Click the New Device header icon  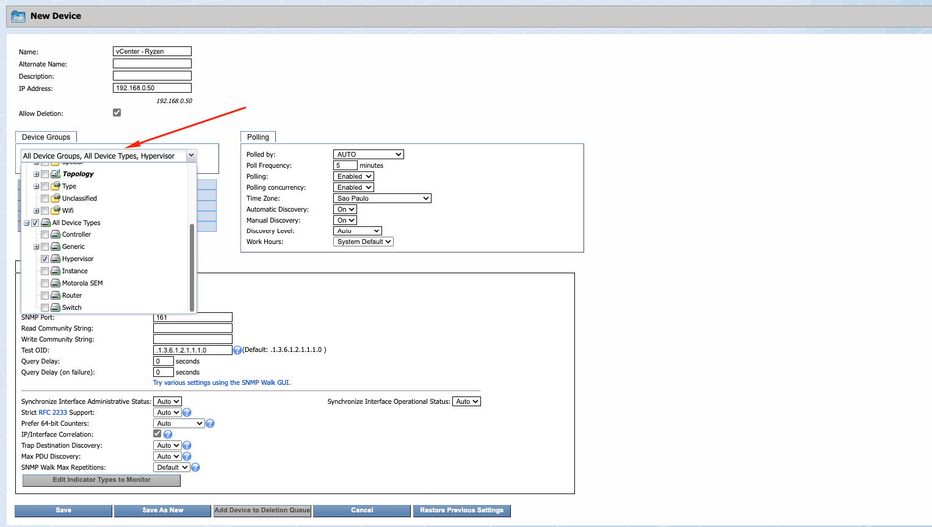(x=18, y=16)
